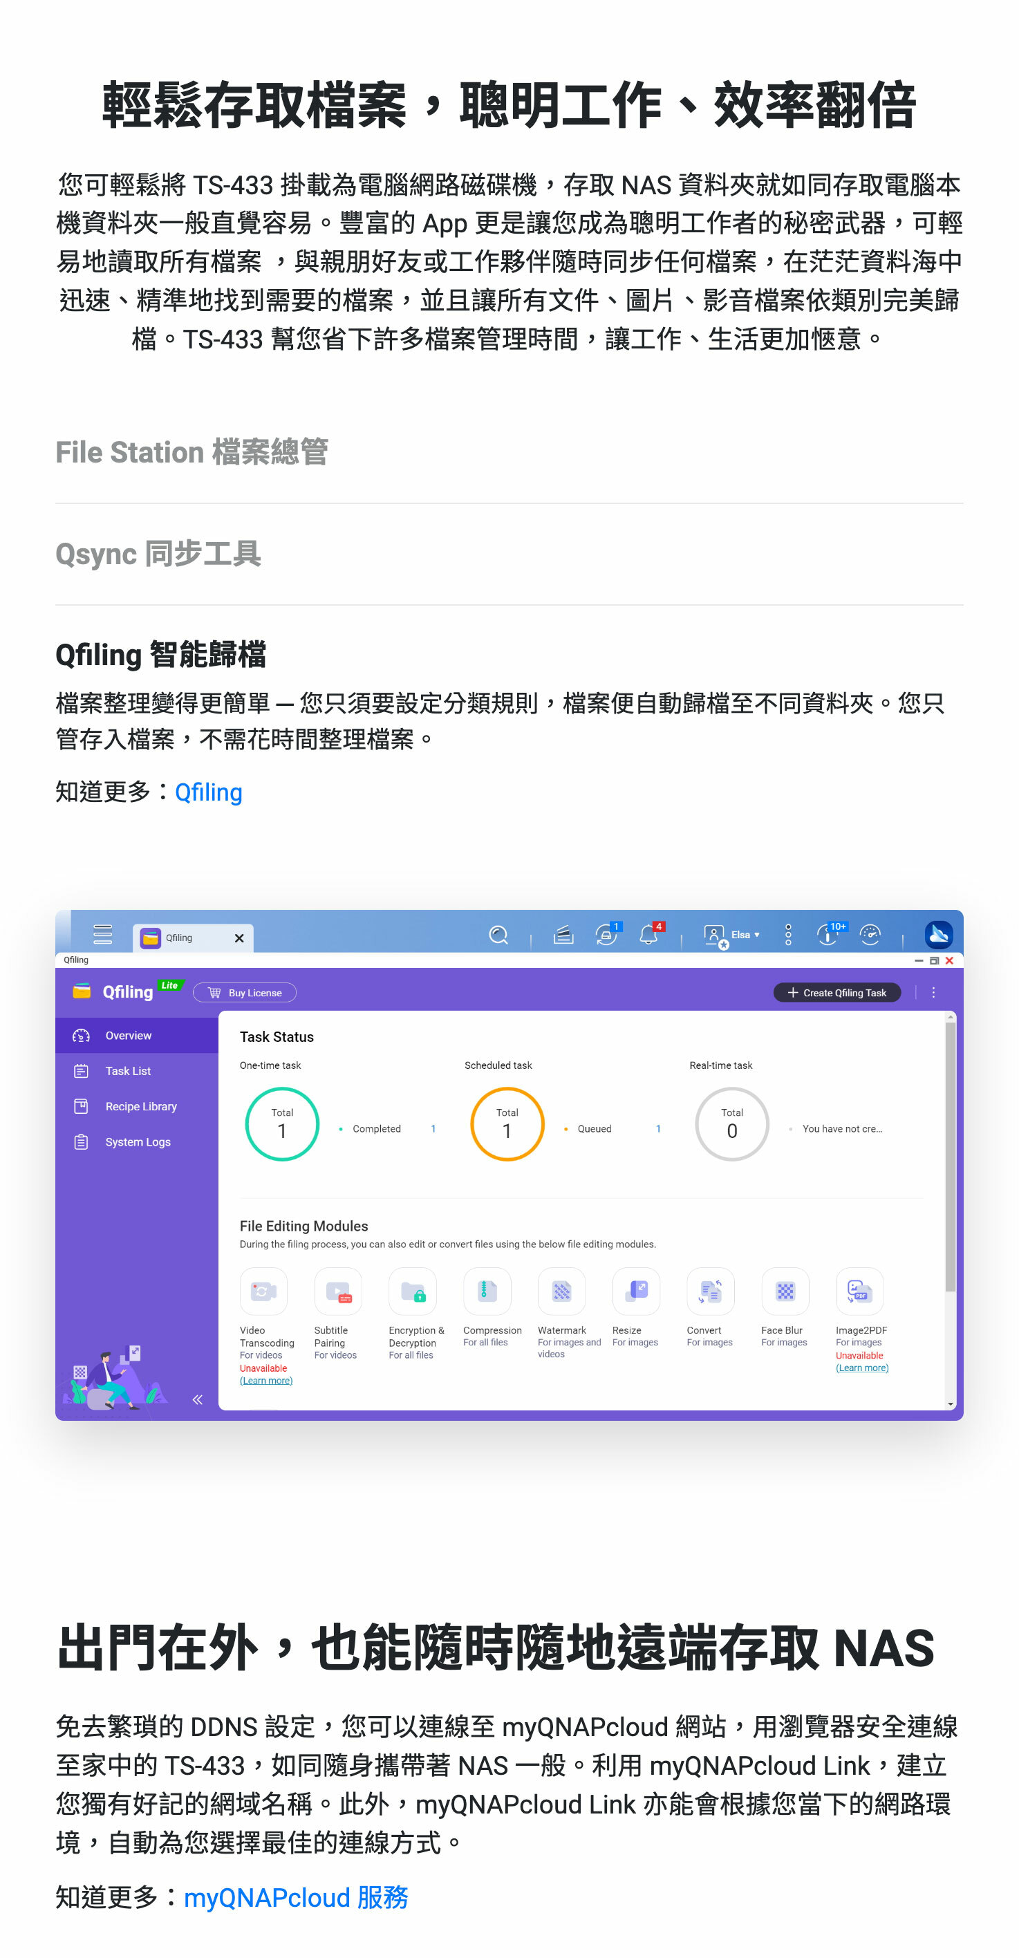The image size is (1019, 1958).
Task: Click the "Task Status" heading
Action: click(277, 1037)
